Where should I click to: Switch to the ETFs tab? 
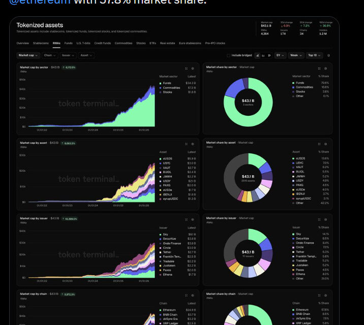click(x=153, y=43)
